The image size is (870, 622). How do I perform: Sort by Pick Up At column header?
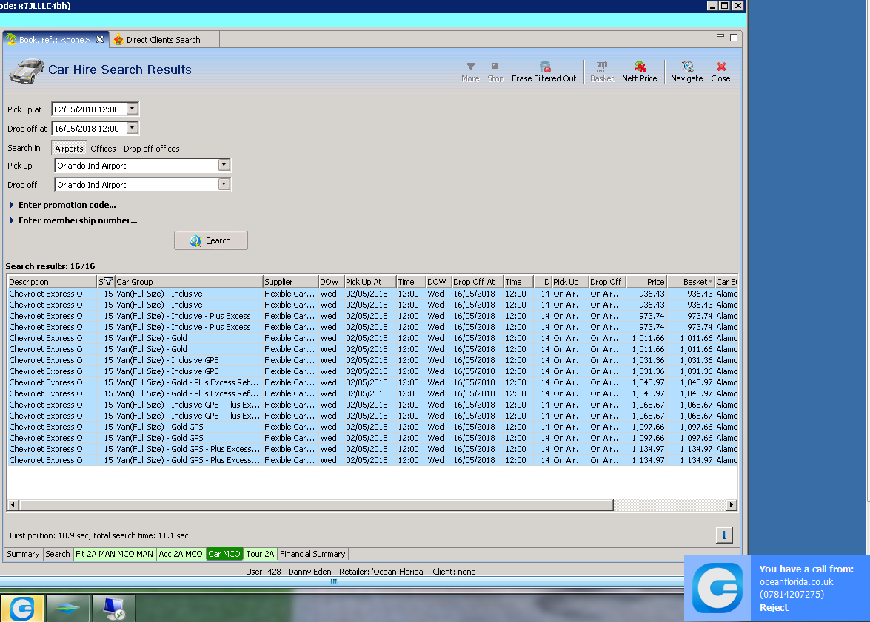pos(369,282)
